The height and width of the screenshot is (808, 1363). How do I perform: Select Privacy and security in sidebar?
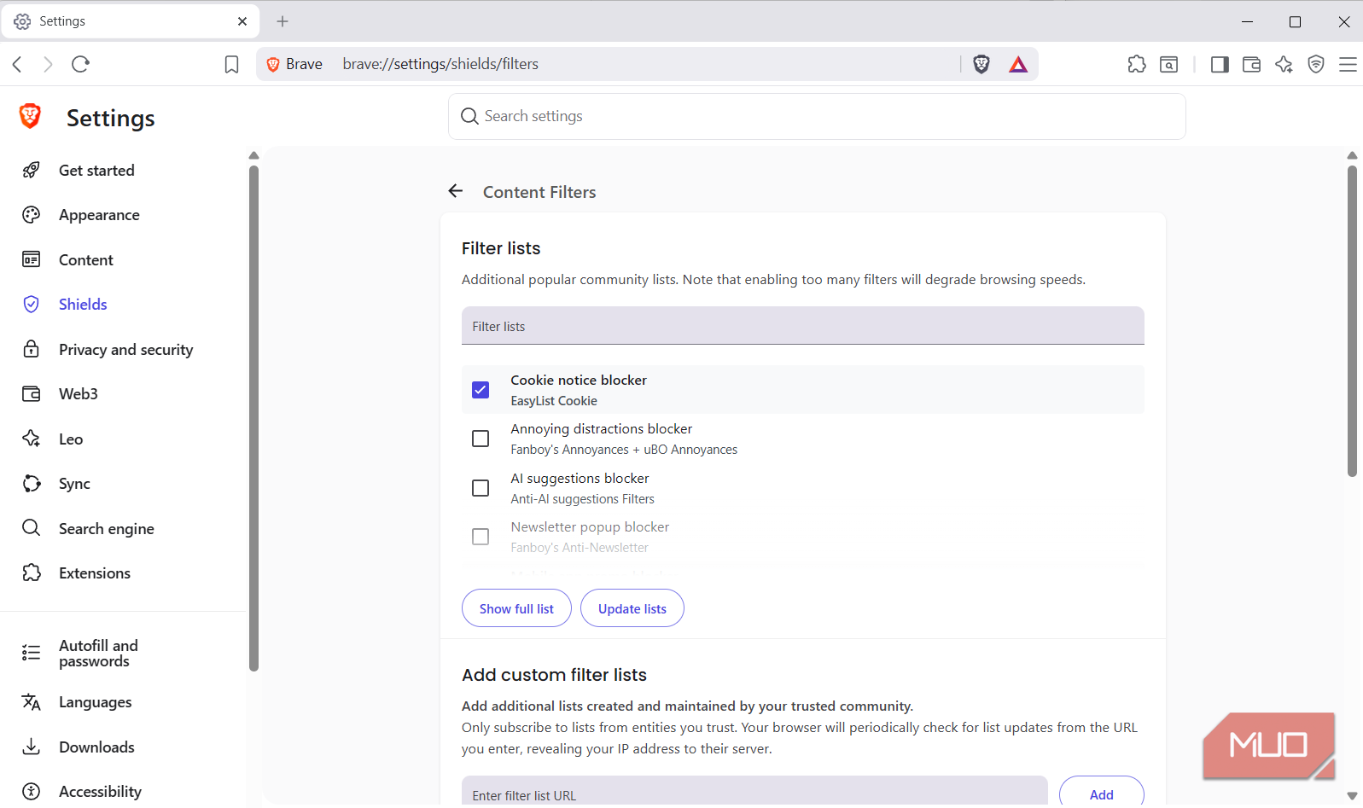pos(125,349)
